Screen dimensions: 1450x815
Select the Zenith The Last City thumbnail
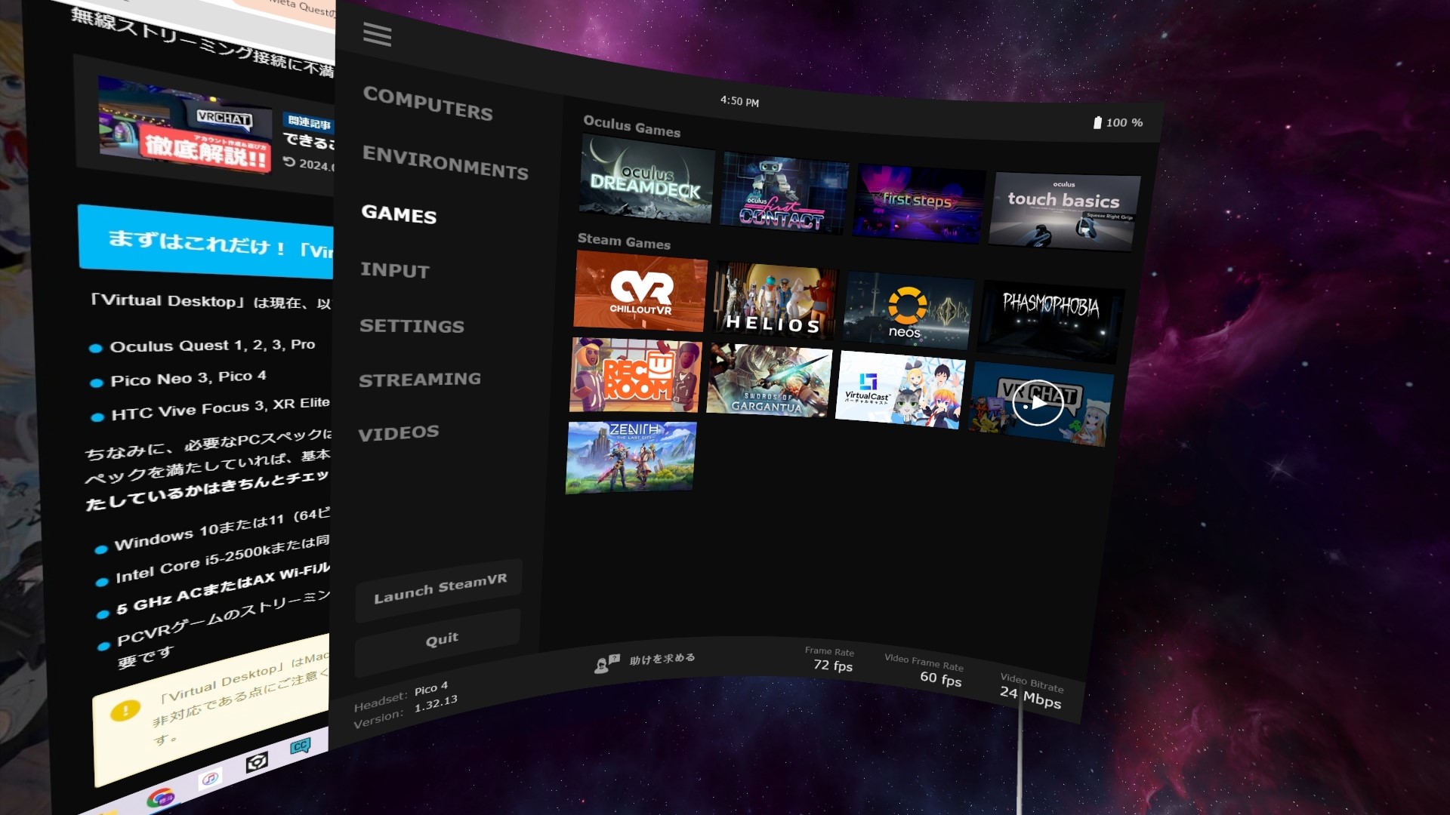[630, 456]
